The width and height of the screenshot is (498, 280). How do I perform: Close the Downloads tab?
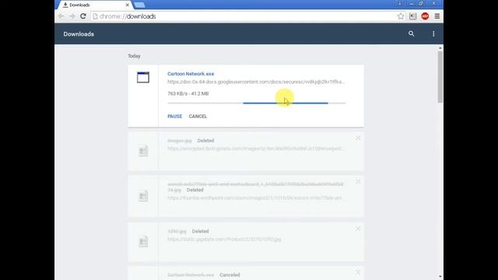128,5
